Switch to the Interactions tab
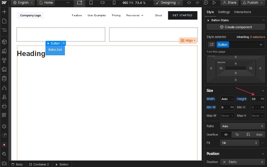Screen dimensions: 267x167 coord(242,12)
